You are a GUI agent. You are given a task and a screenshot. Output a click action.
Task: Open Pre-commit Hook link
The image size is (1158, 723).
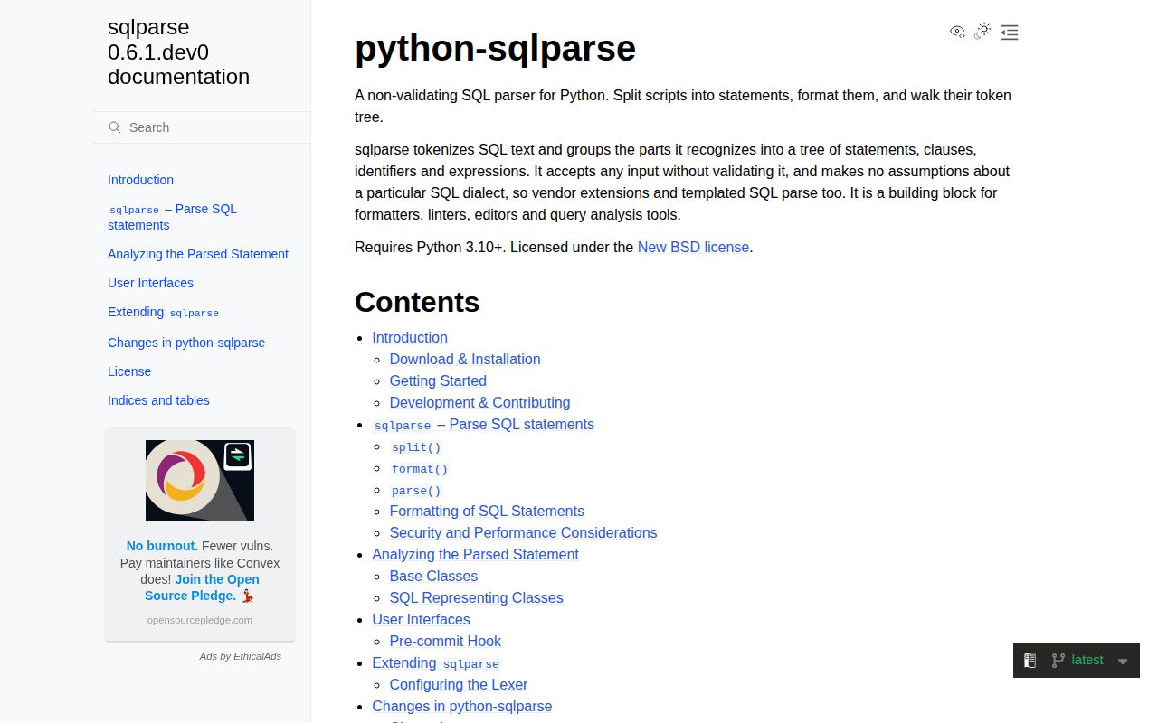point(445,641)
